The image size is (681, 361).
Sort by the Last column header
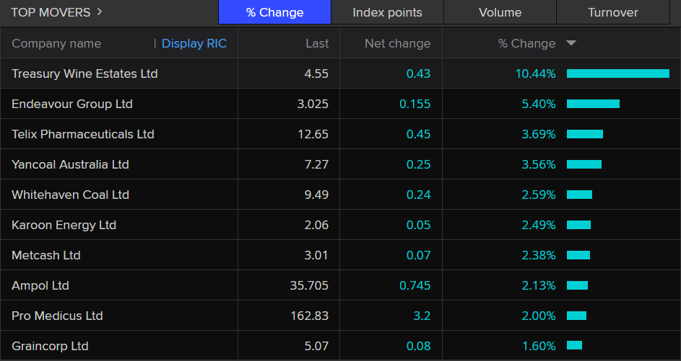click(317, 43)
